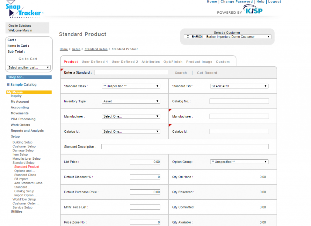The image size is (311, 226).
Task: Click the KiSP logo in header
Action: click(x=254, y=11)
